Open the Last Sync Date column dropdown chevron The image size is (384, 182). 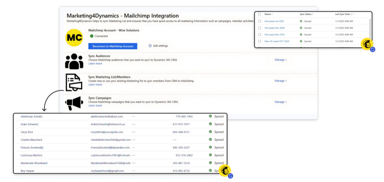tap(353, 14)
